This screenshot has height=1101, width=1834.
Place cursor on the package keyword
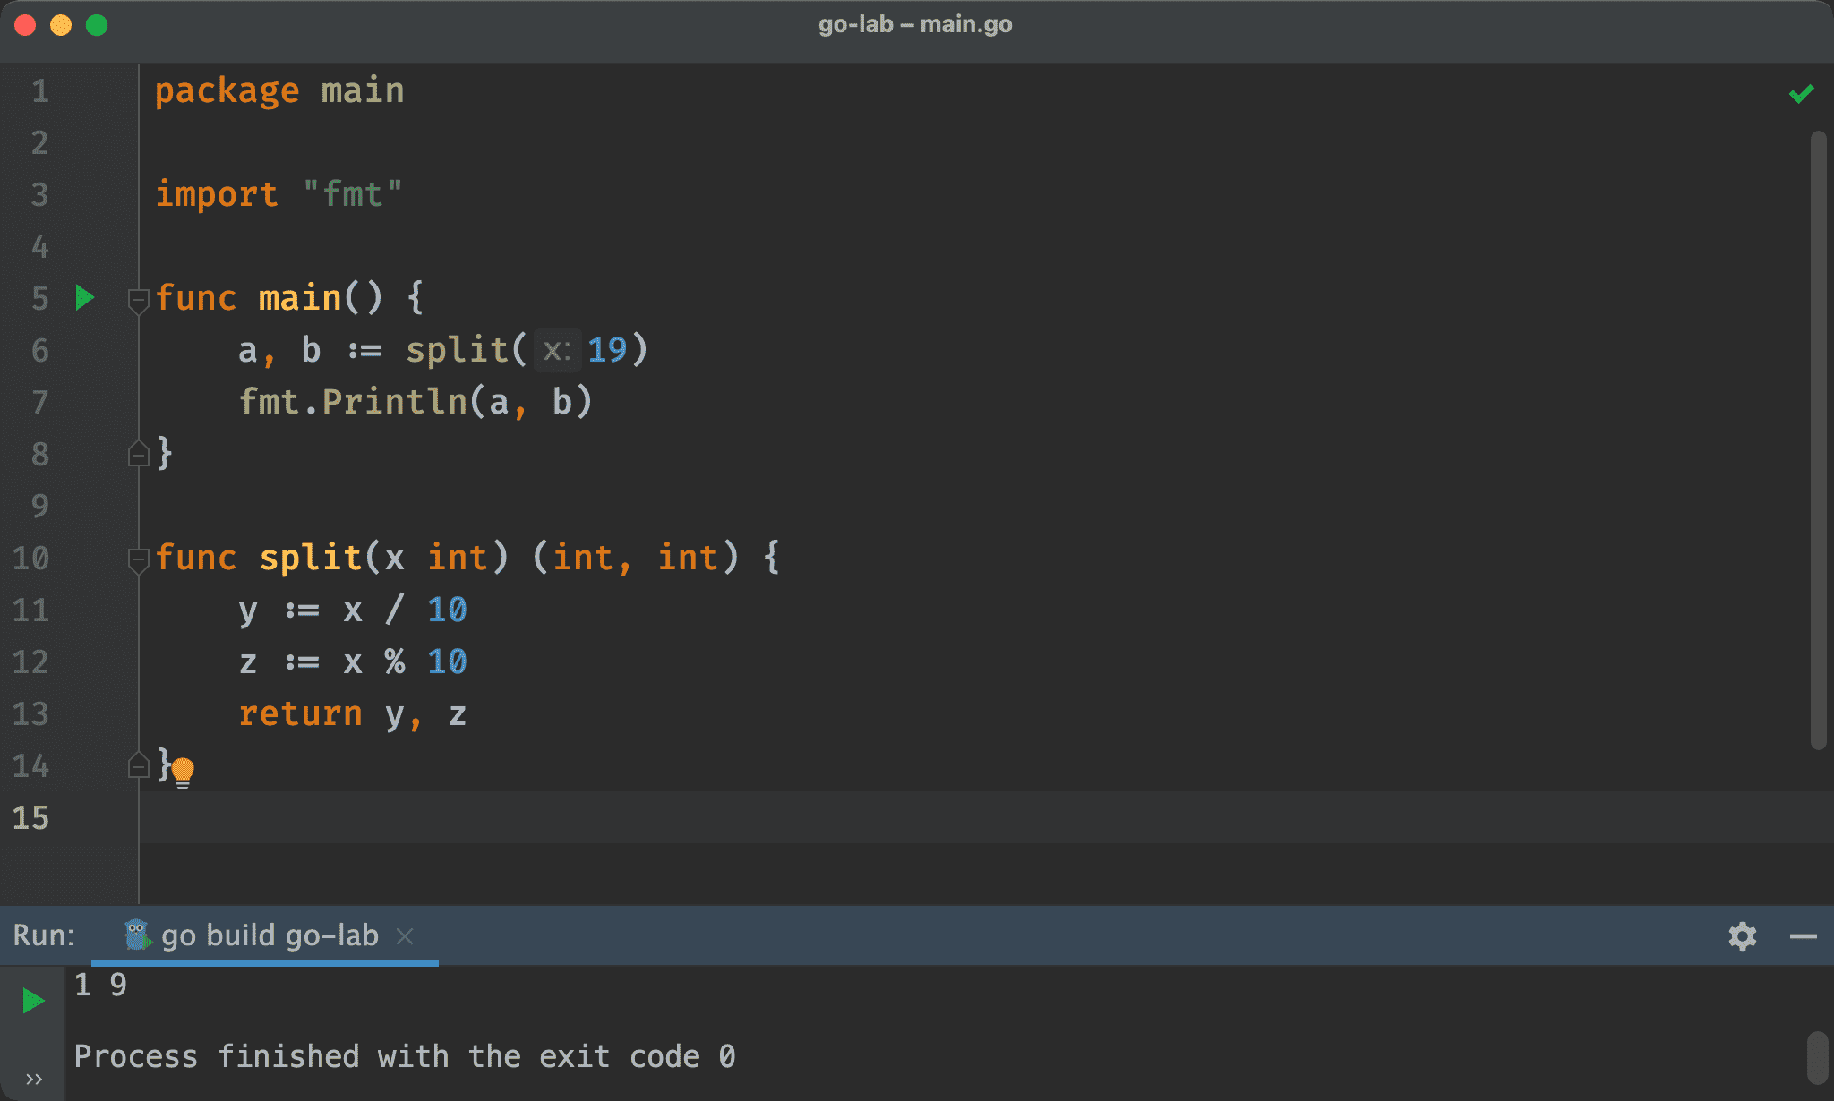click(227, 91)
